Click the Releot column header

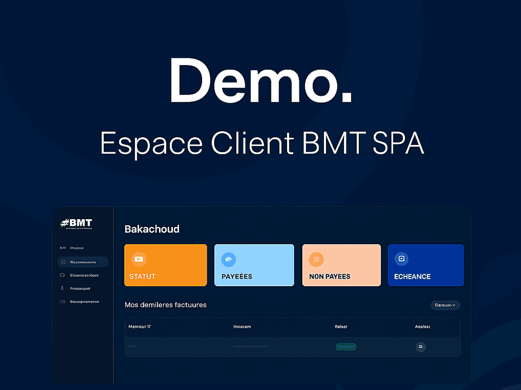[341, 327]
